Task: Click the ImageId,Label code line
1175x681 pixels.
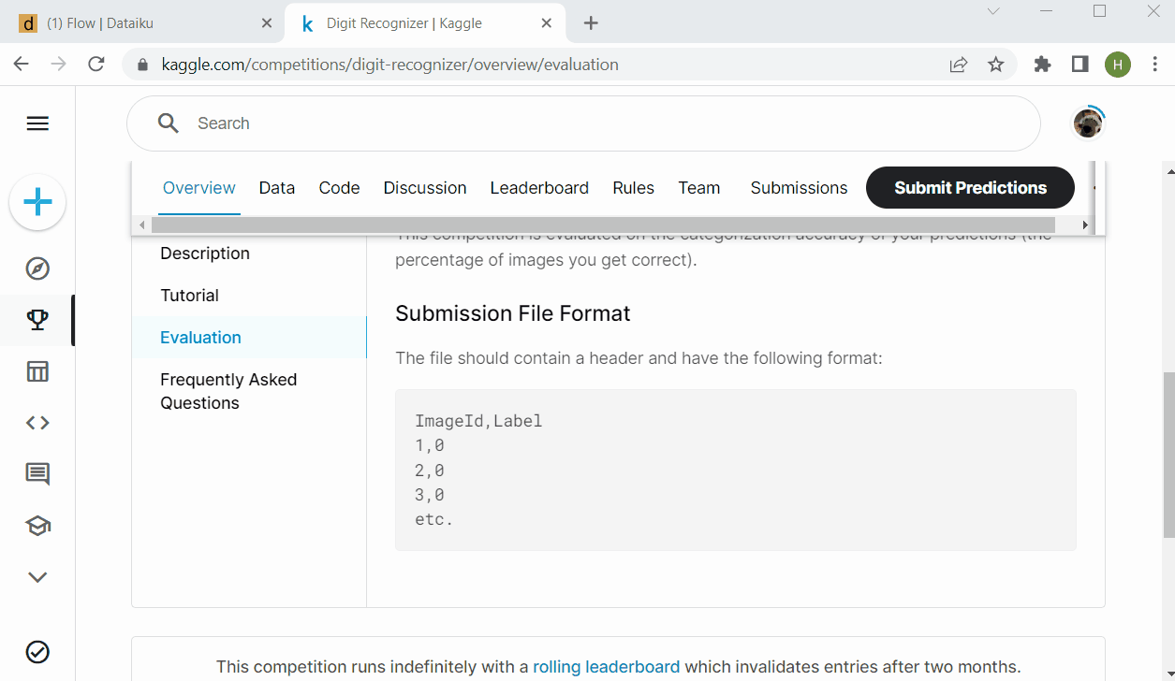Action: 478,421
